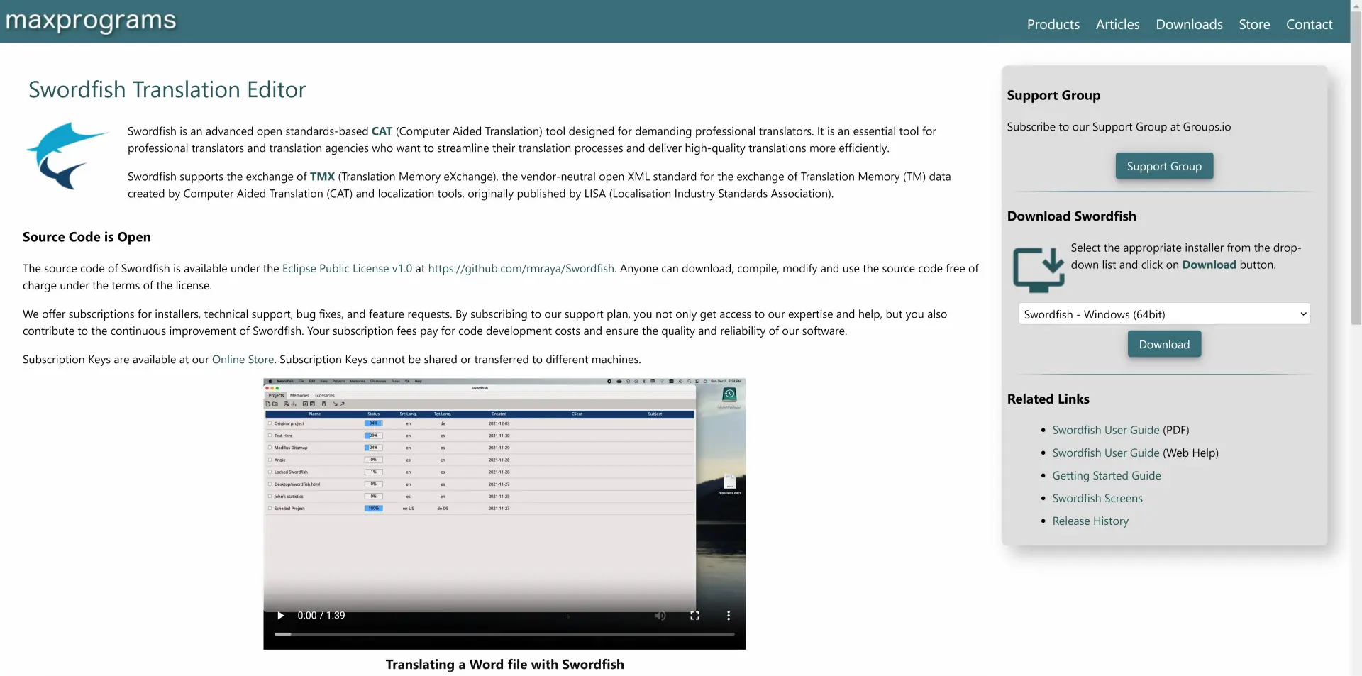Go to the Articles page
1362x676 pixels.
1117,24
